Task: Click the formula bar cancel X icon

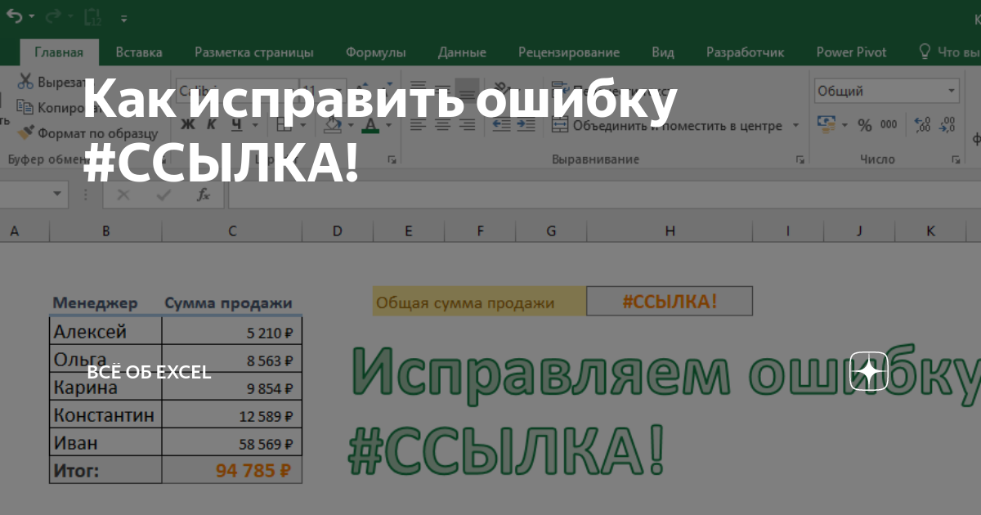Action: (x=123, y=195)
